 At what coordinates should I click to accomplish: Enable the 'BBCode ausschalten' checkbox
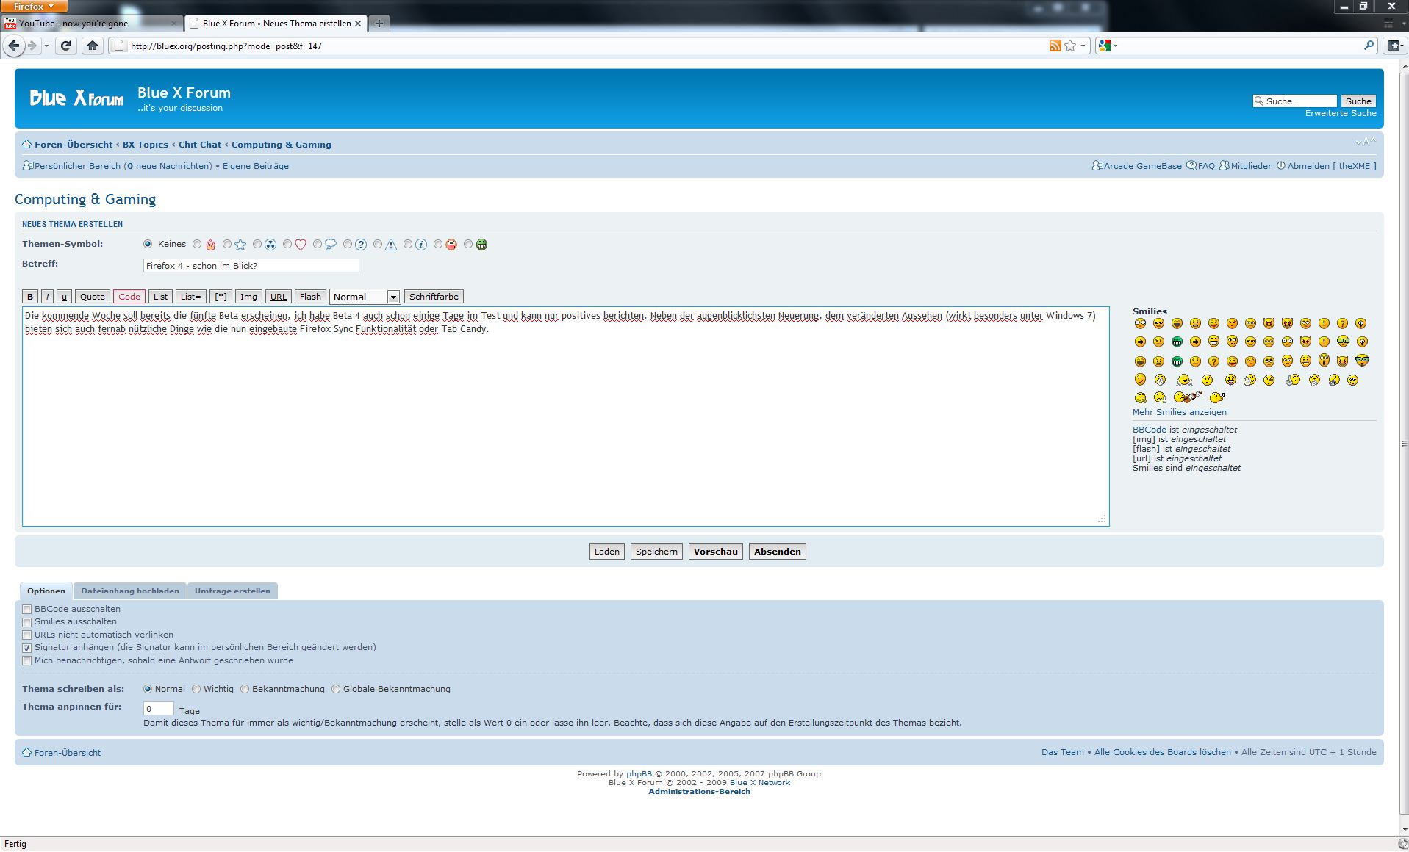27,610
